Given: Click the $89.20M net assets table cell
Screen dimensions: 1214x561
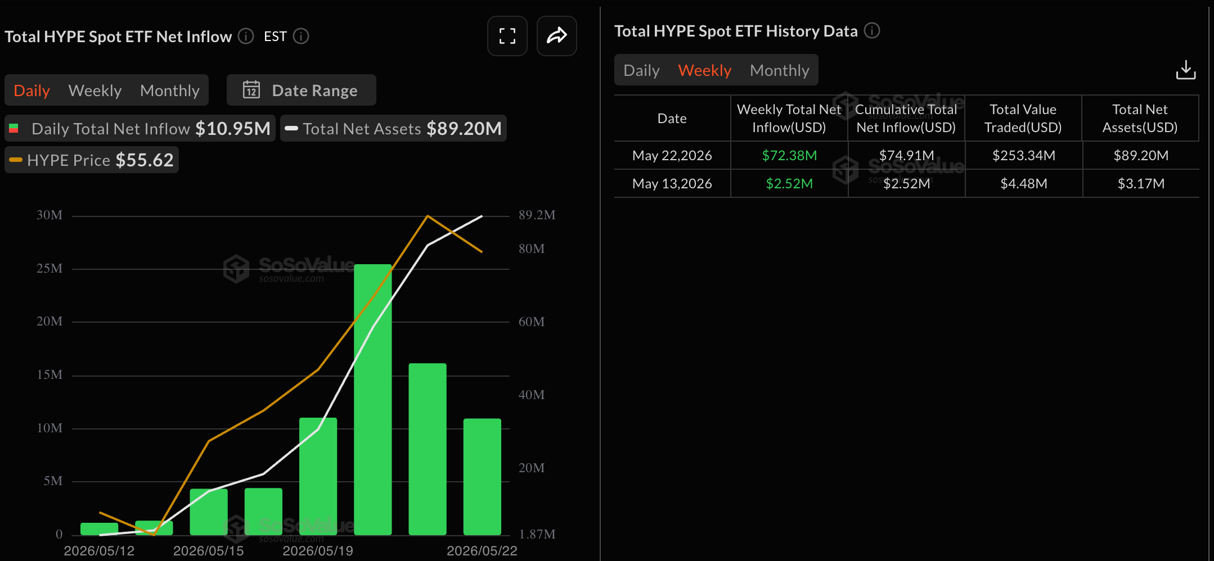Looking at the screenshot, I should [x=1141, y=155].
